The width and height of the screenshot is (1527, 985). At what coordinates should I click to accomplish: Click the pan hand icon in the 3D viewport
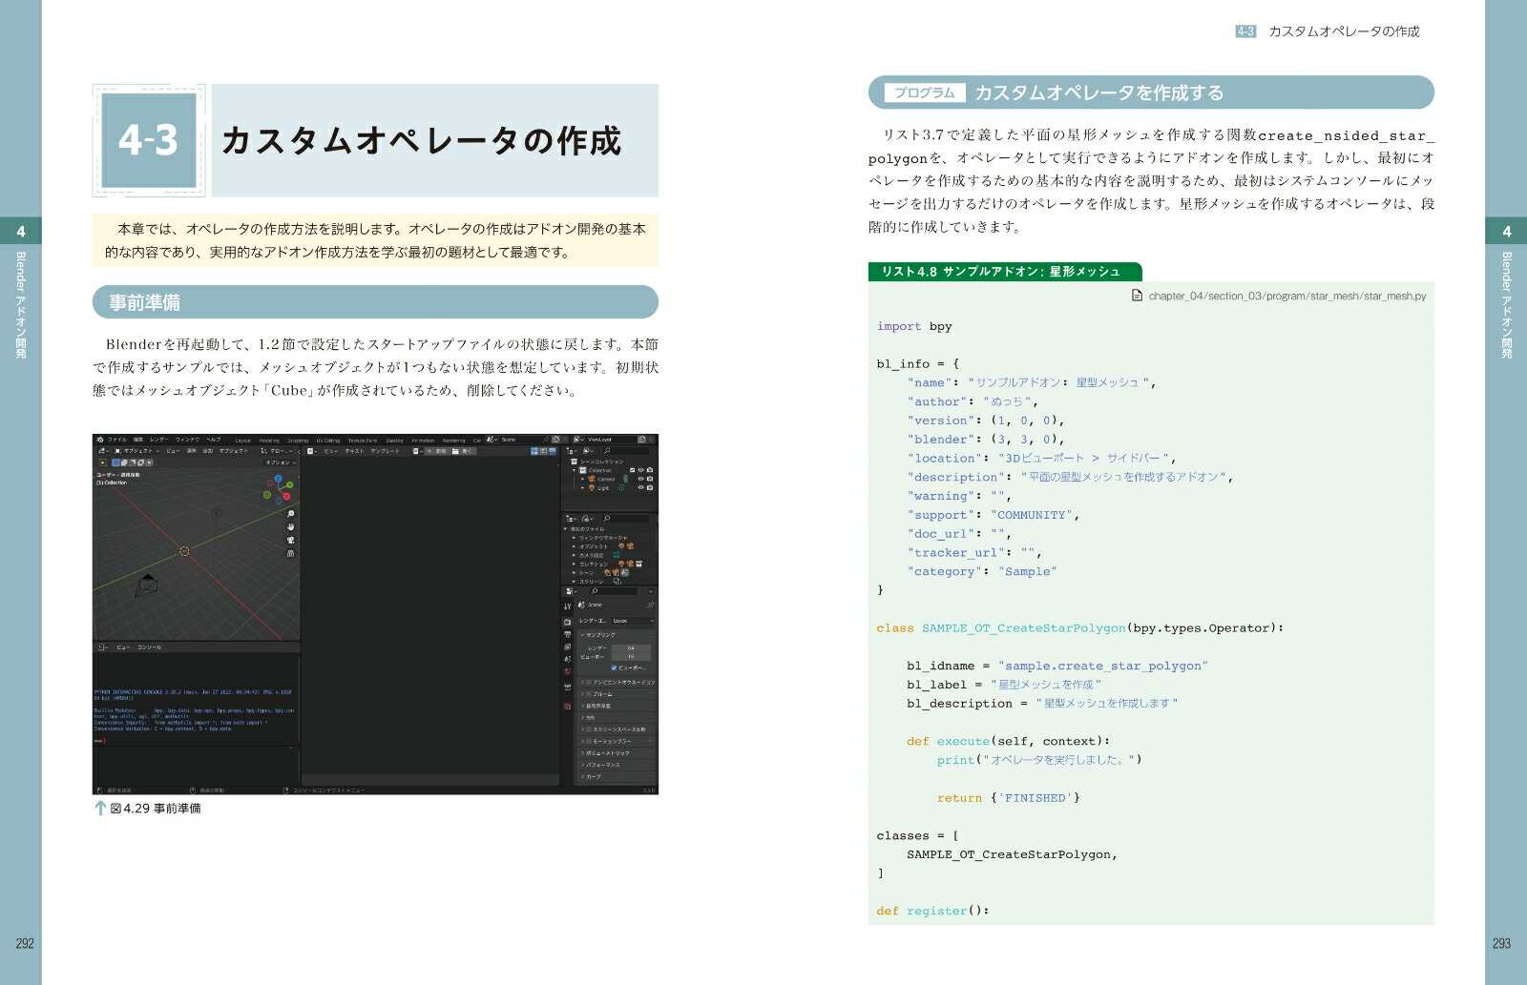[290, 527]
